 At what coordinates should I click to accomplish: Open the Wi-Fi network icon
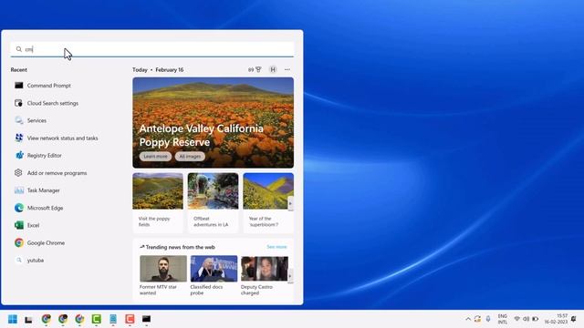[x=517, y=319]
